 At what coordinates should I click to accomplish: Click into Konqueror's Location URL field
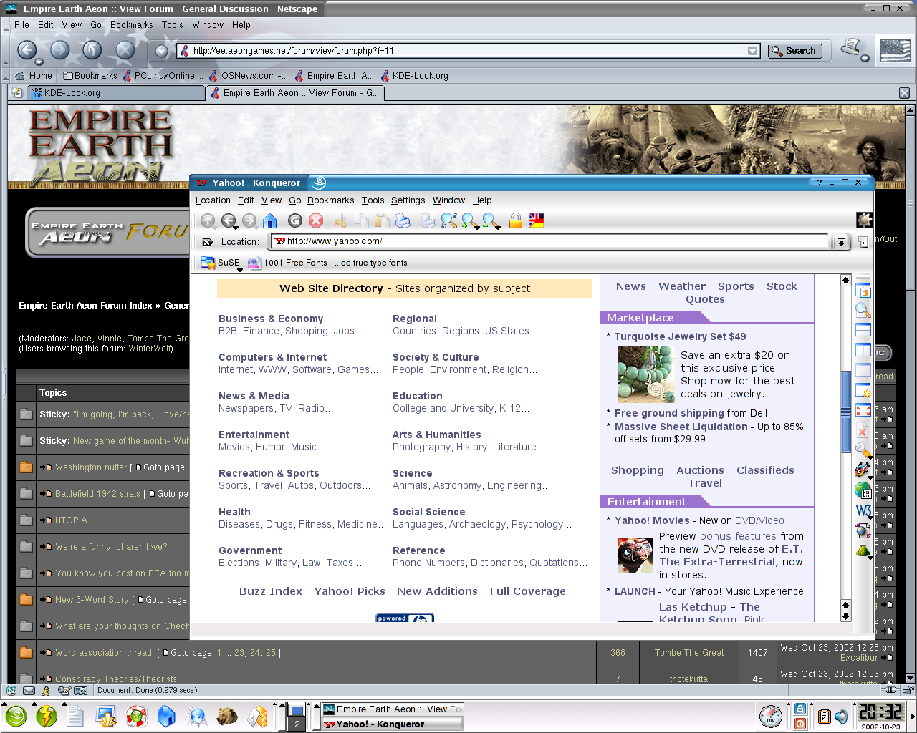coord(548,241)
